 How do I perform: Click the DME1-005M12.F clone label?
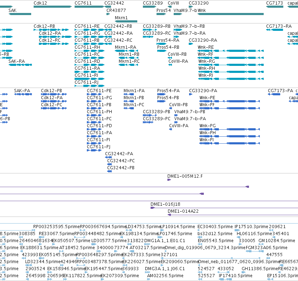click(185, 176)
